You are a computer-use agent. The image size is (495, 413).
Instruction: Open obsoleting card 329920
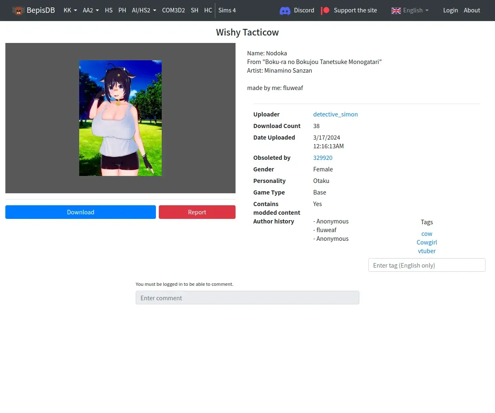tap(323, 158)
